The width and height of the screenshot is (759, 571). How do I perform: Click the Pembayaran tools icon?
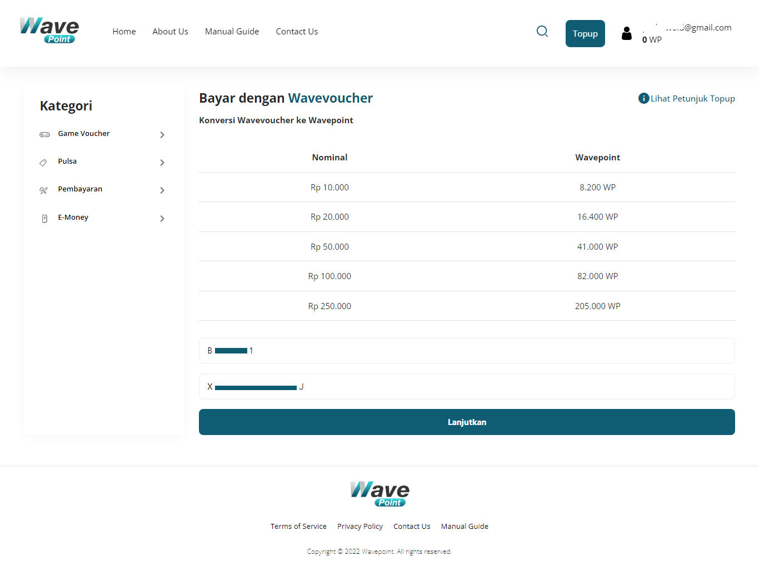43,190
